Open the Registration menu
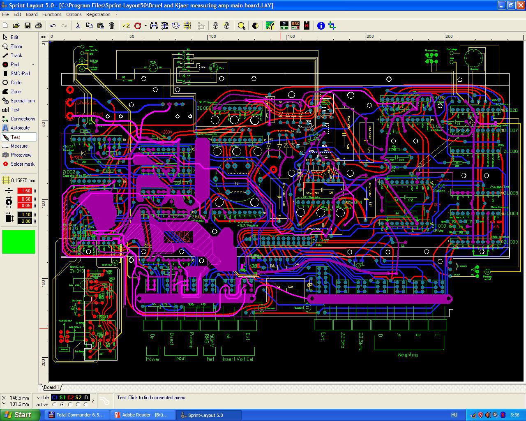This screenshot has width=526, height=421. click(x=98, y=14)
